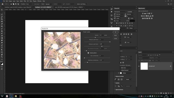
Task: Click the Maximum scale factor slider handle
Action: 102,46
